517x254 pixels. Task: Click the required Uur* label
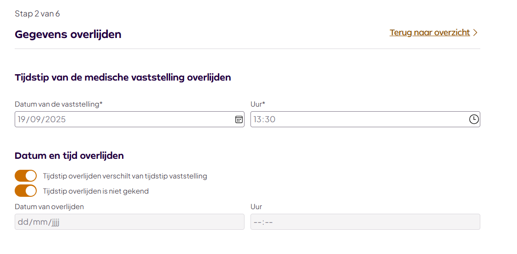pyautogui.click(x=258, y=104)
